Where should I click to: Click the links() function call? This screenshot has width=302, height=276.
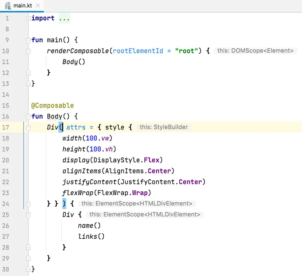pos(91,236)
